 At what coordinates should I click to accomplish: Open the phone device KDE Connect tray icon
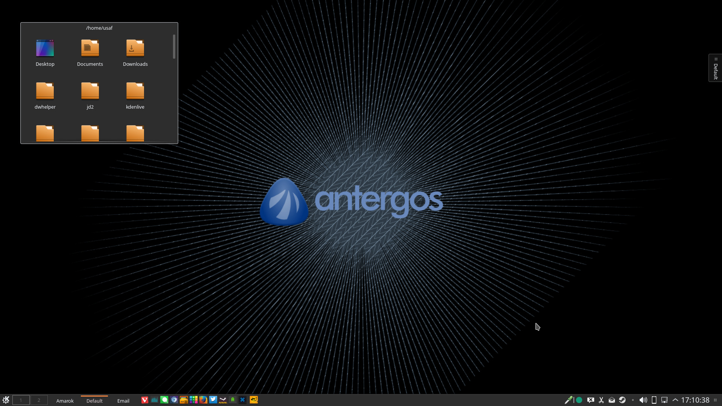654,400
